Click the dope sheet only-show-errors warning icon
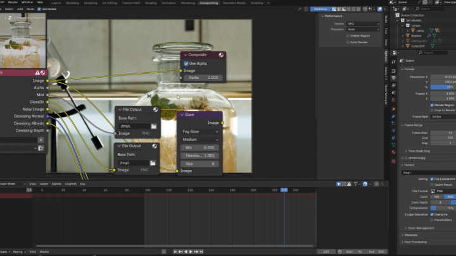Viewport: 456px width, 256px height. pos(349,184)
